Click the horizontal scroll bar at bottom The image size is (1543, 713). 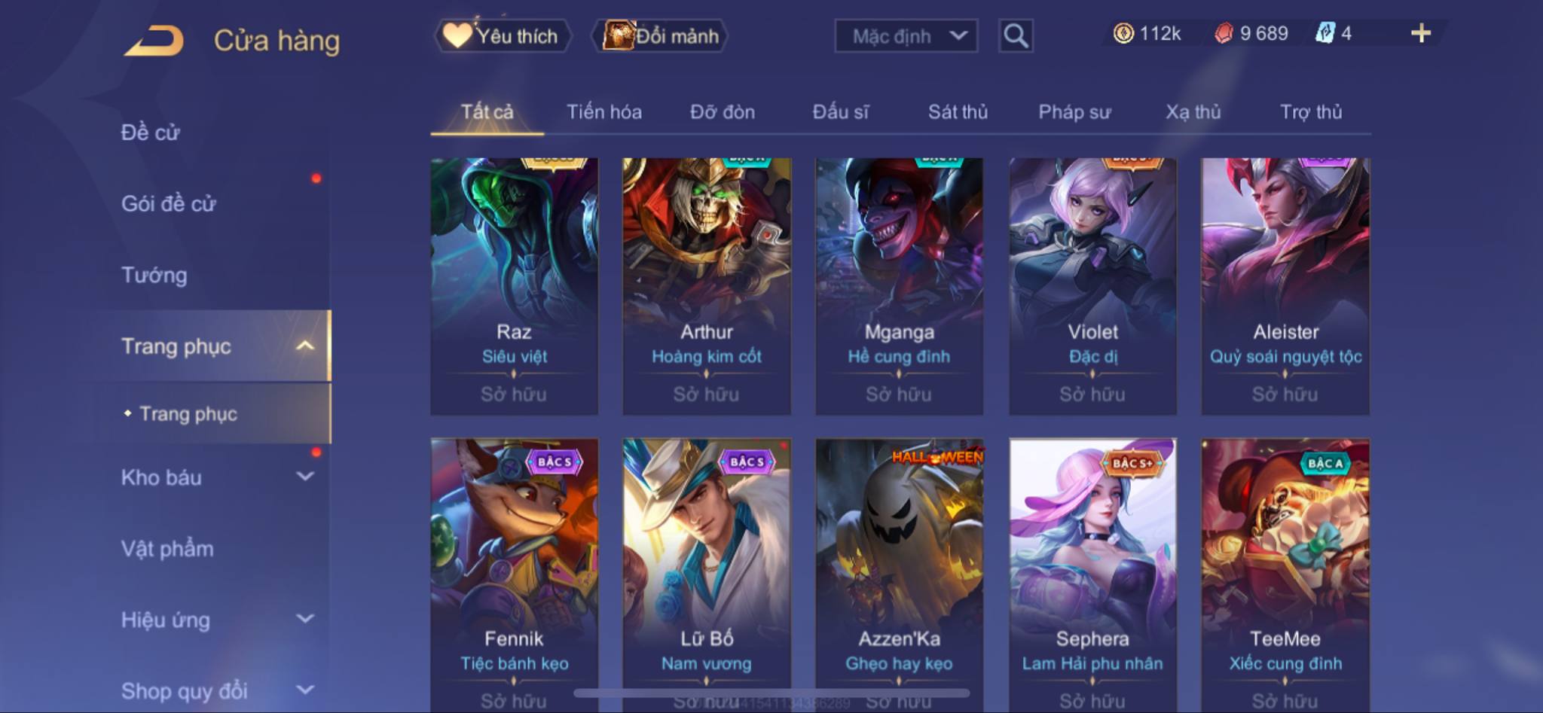tap(771, 693)
